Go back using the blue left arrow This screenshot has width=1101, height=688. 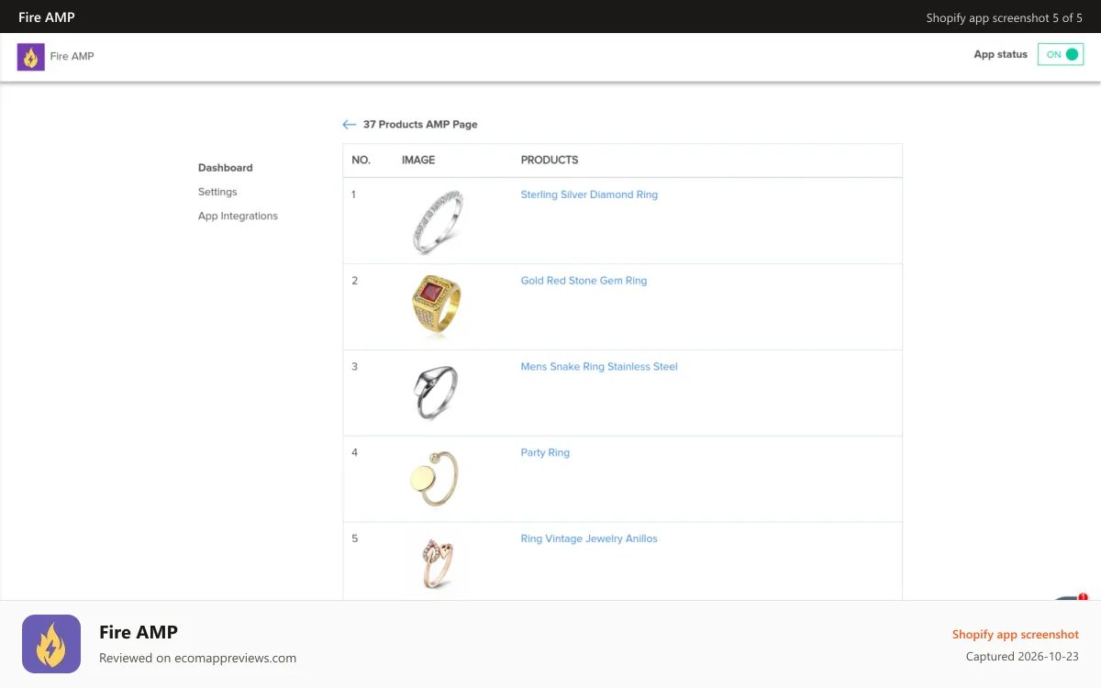point(349,125)
